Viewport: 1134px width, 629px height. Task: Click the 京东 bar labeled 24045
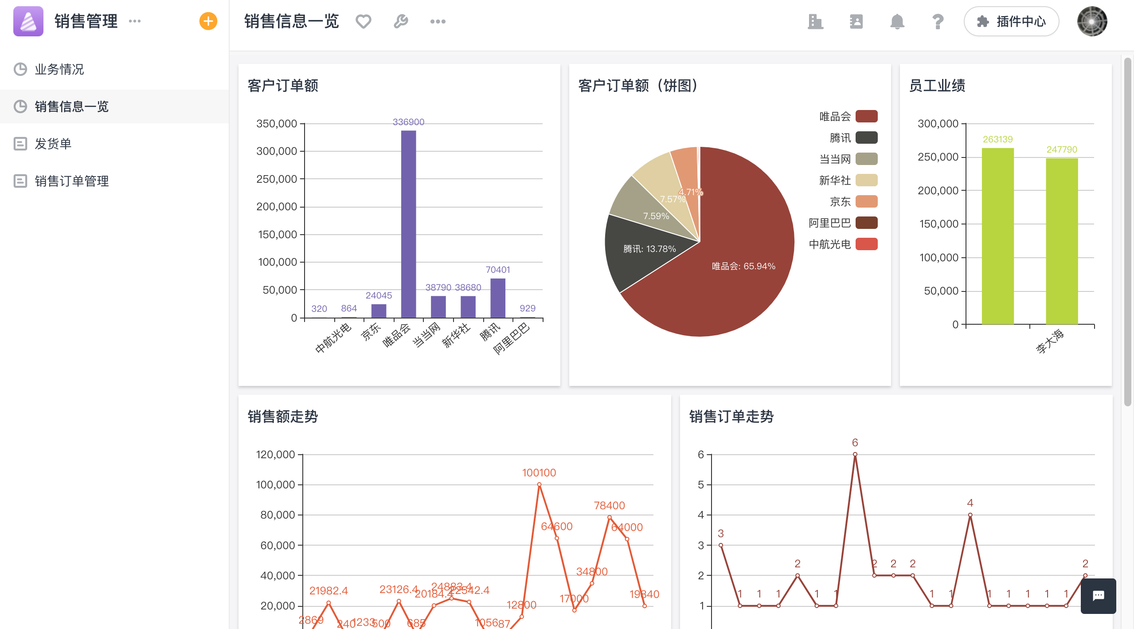tap(379, 311)
